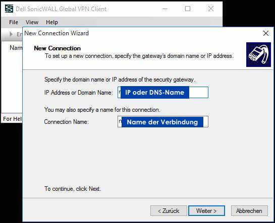Close the New Connection Wizard dialog
Screen dimensions: 275x223
[266, 33]
